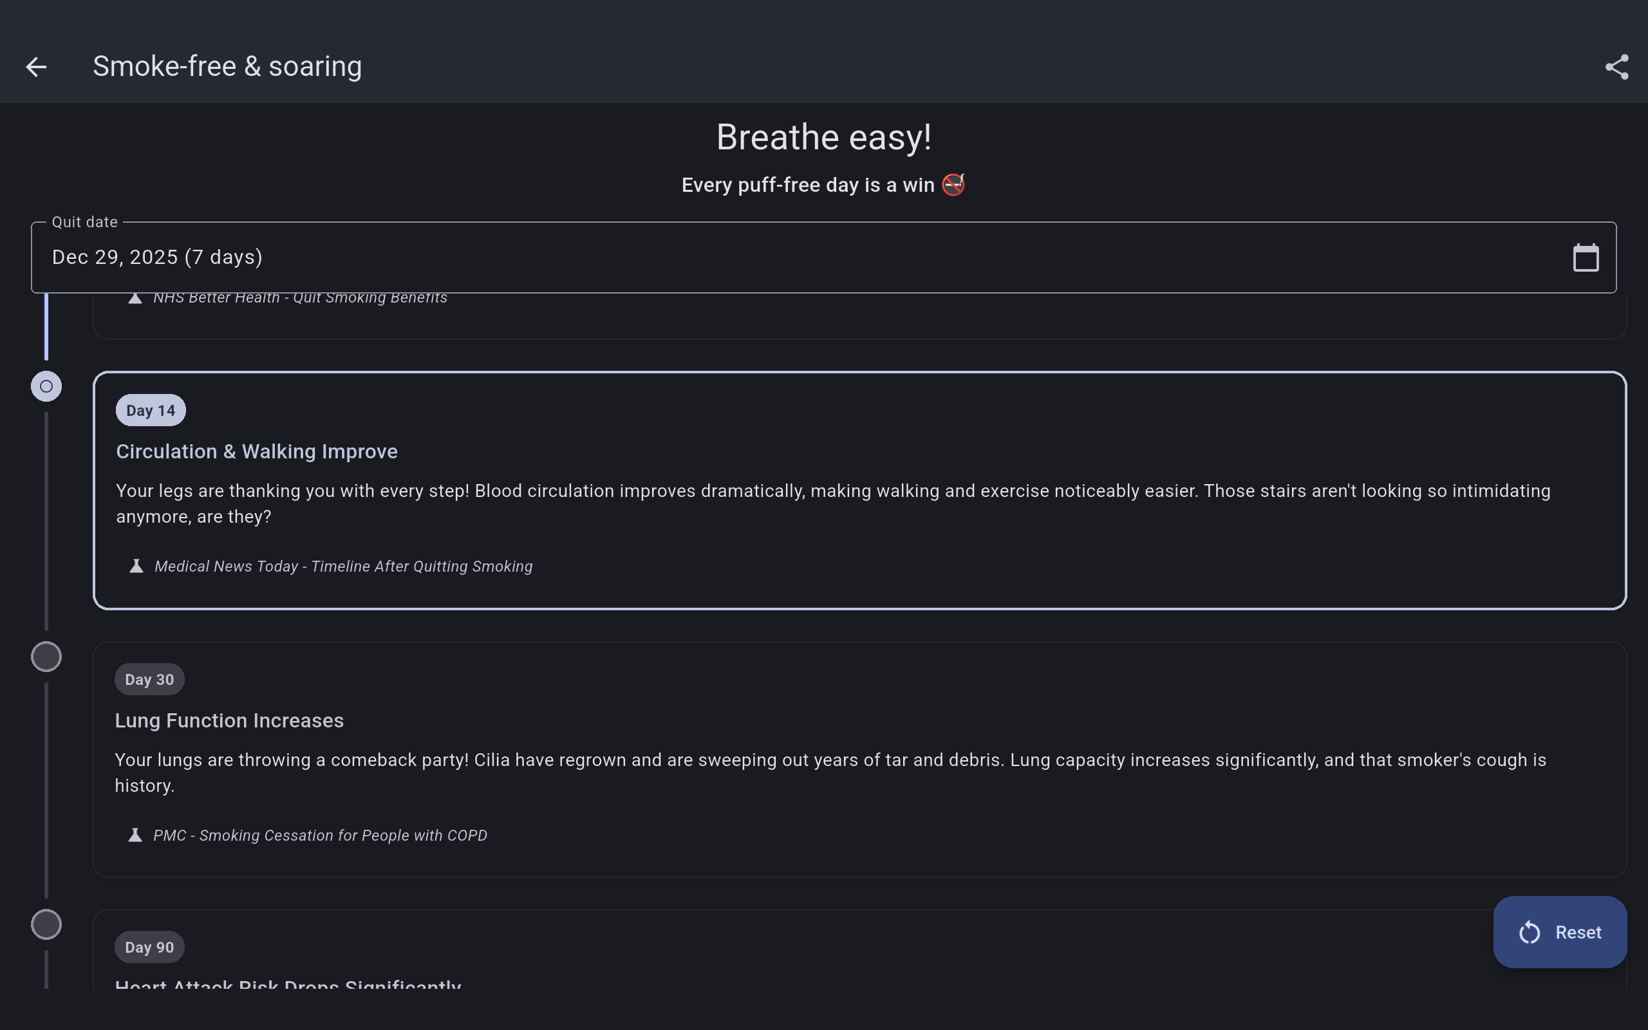Select the Day 14 timeline marker circle
This screenshot has height=1030, width=1648.
pyautogui.click(x=46, y=386)
